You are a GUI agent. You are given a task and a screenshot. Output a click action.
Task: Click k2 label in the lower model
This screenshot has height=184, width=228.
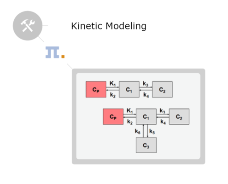(x=130, y=122)
